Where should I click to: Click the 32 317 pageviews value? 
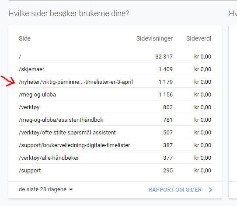coord(164,57)
